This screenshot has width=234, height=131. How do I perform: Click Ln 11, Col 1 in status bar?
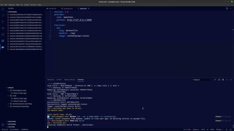(x=187, y=130)
